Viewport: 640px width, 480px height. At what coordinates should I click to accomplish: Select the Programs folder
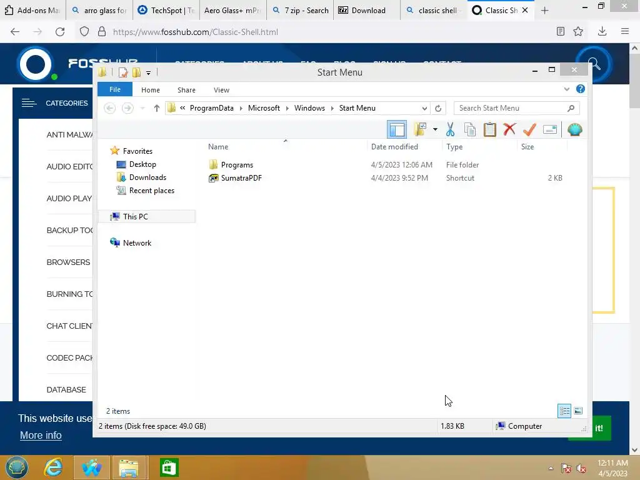coord(237,165)
